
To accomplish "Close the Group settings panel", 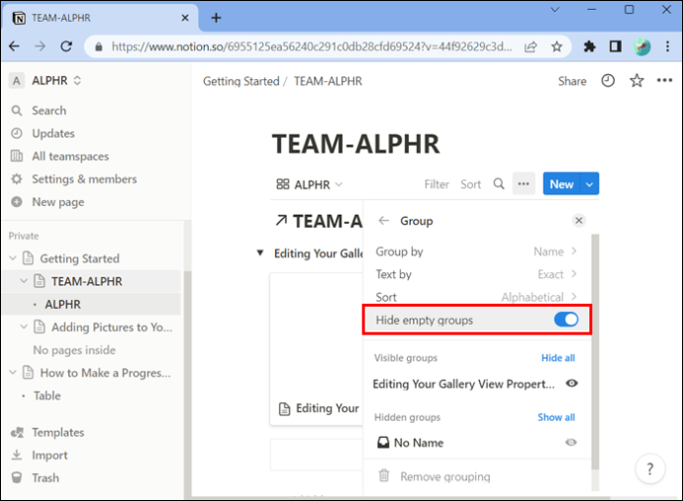I will pyautogui.click(x=578, y=221).
